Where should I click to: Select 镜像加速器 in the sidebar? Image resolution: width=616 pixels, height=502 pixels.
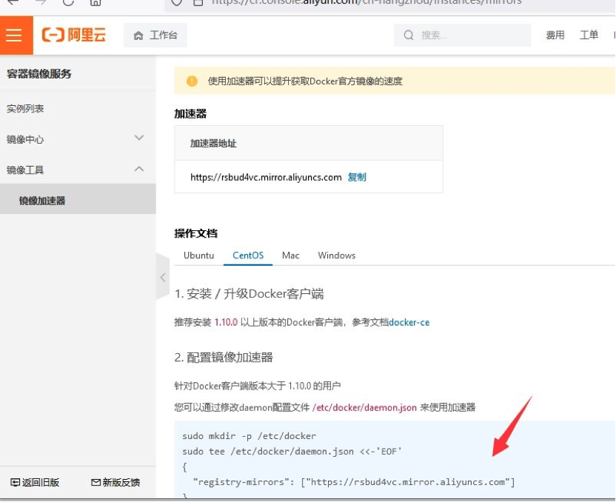pos(78,201)
